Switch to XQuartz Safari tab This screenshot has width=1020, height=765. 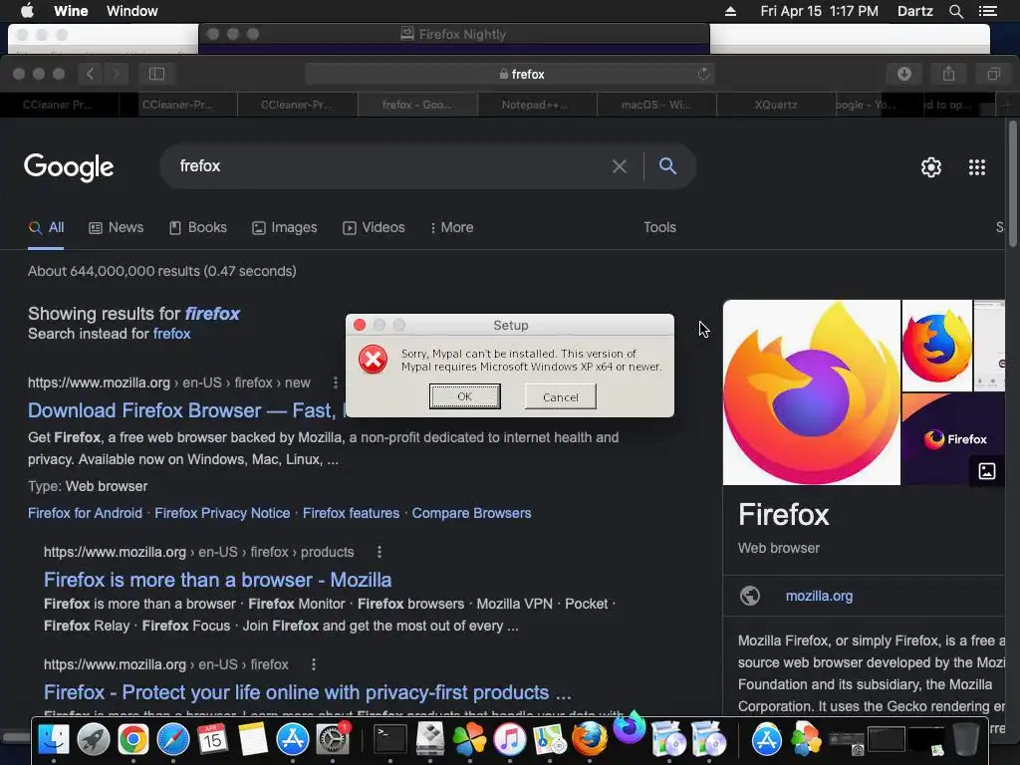pos(775,105)
